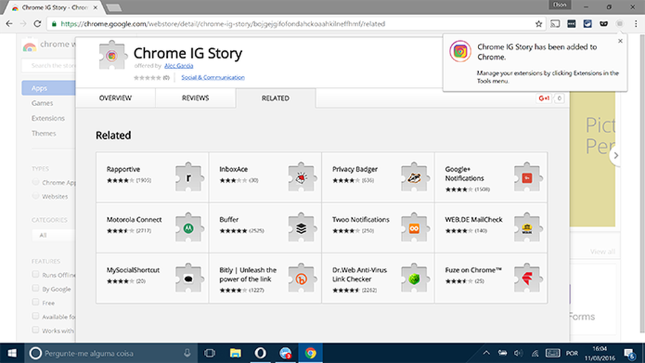Image resolution: width=645 pixels, height=363 pixels.
Task: Open the WEB.DE MailCheck extension icon
Action: (528, 227)
